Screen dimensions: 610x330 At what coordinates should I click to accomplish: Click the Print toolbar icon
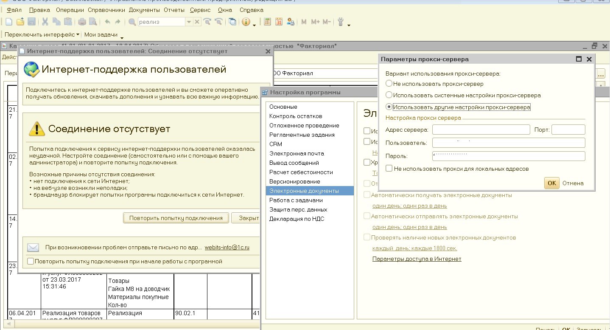click(82, 22)
